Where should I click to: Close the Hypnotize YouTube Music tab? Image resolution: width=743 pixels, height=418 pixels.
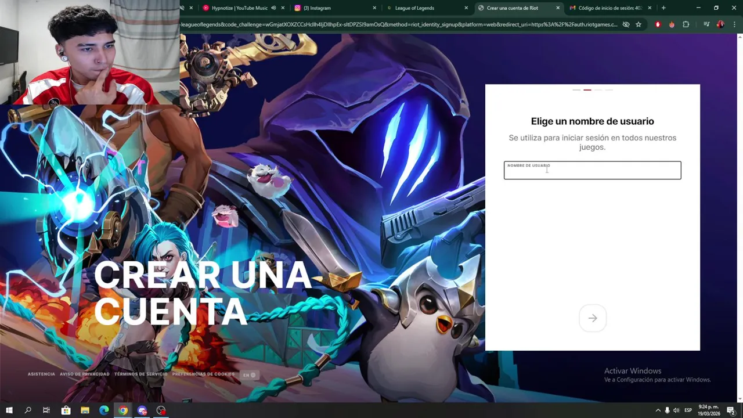click(283, 8)
